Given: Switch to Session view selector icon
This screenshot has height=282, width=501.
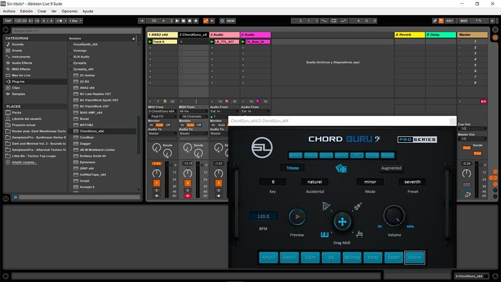Looking at the screenshot, I should point(495,37).
